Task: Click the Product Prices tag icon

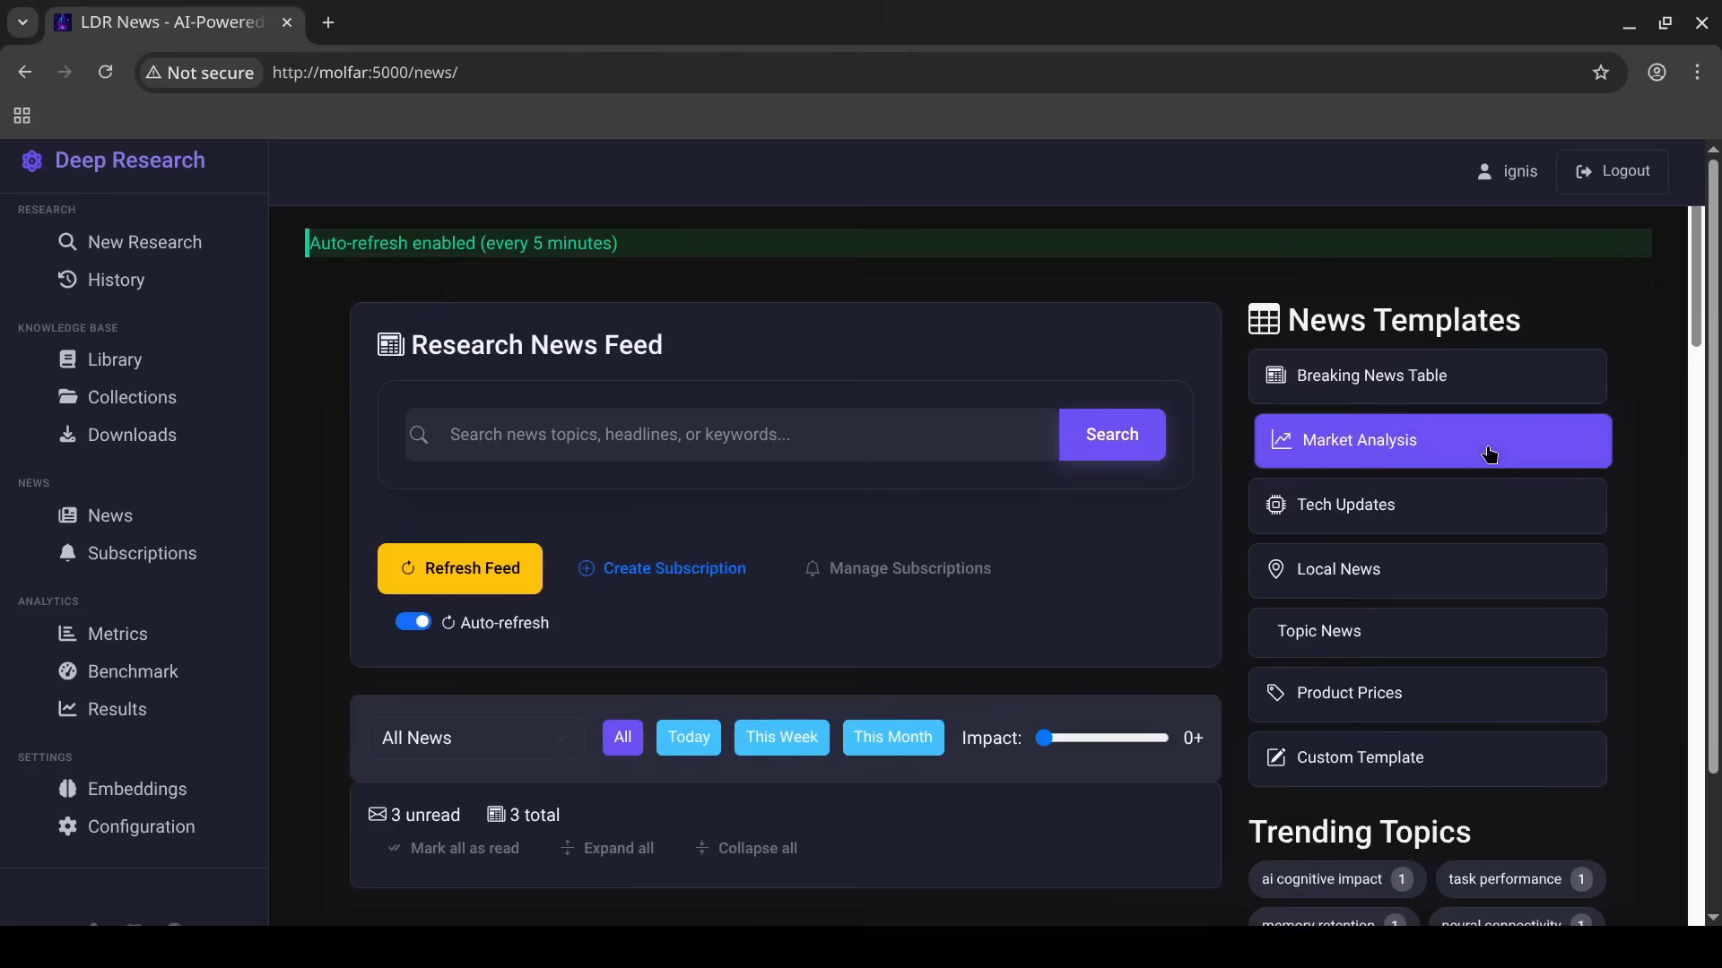Action: pos(1275,693)
